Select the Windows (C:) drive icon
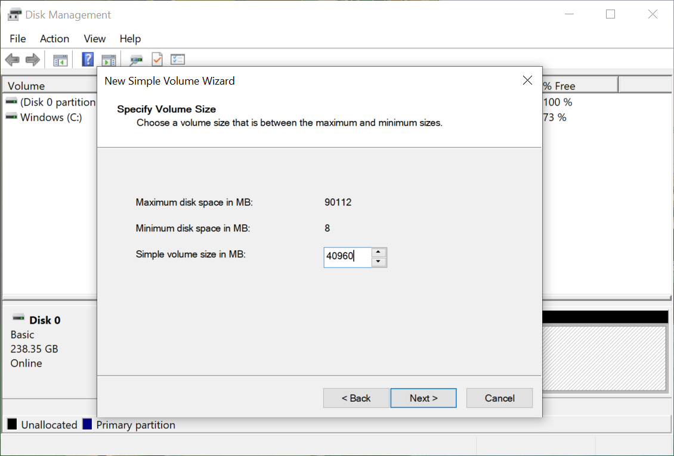674x456 pixels. coord(11,117)
